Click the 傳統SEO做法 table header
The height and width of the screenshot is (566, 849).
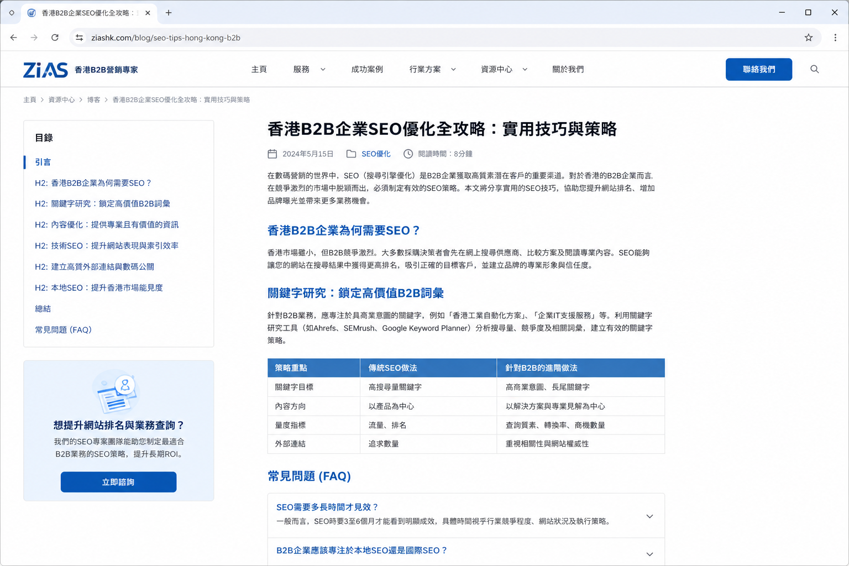click(x=428, y=368)
